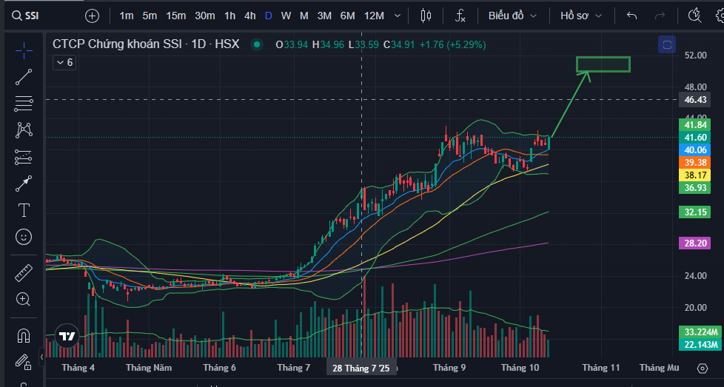Open the indicators fx button
The height and width of the screenshot is (387, 724).
(x=460, y=16)
